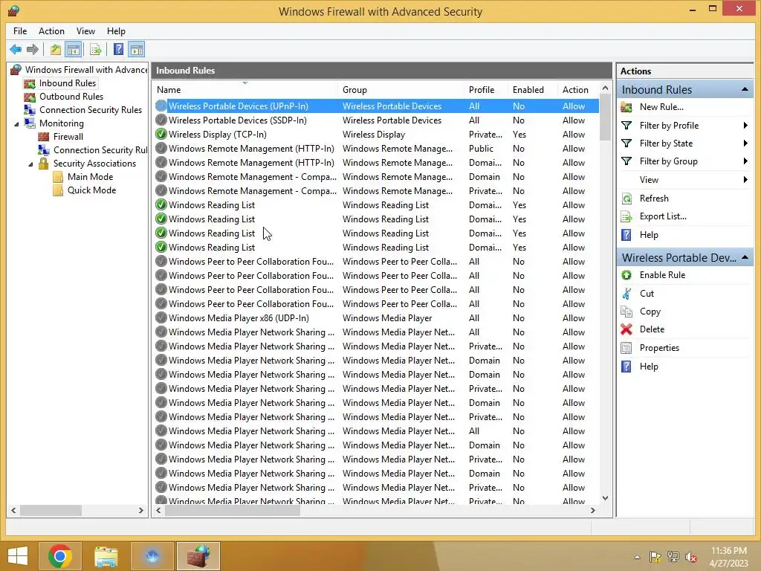Sort by the Group column header
This screenshot has height=571, width=761.
click(401, 90)
